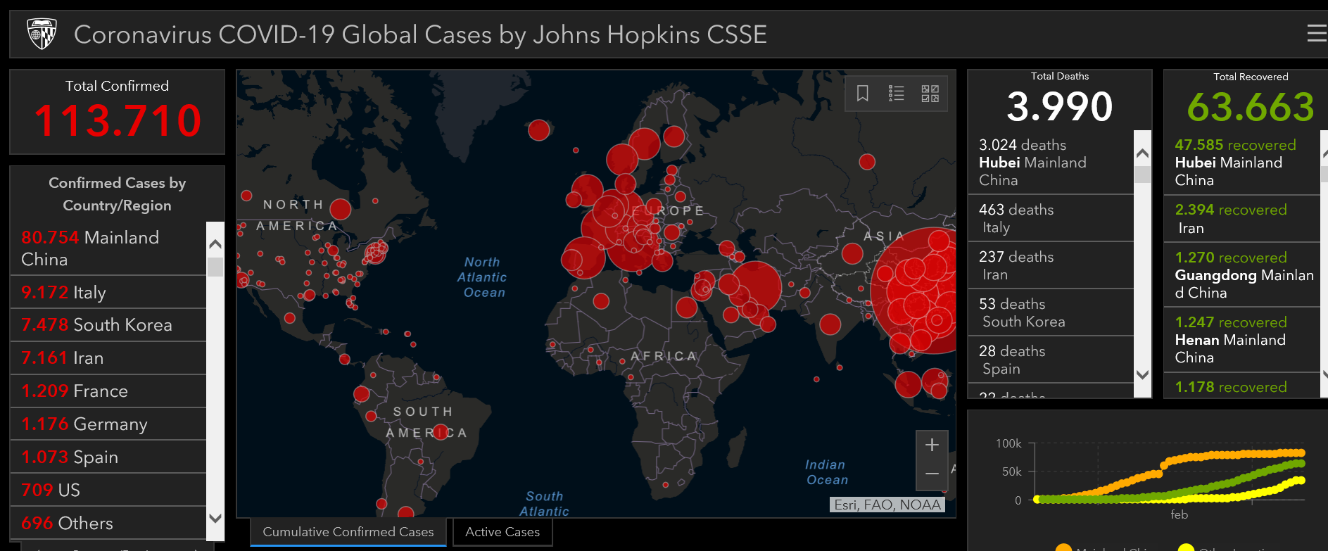
Task: Click 53 deaths South Korea entry
Action: click(1051, 313)
